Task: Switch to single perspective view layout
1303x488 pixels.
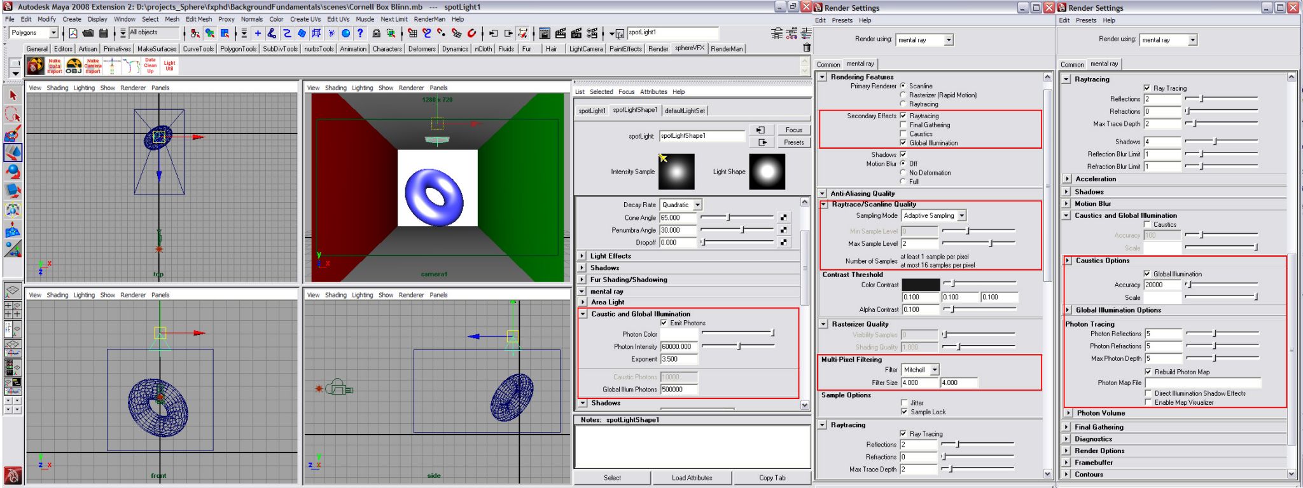Action: click(x=13, y=291)
